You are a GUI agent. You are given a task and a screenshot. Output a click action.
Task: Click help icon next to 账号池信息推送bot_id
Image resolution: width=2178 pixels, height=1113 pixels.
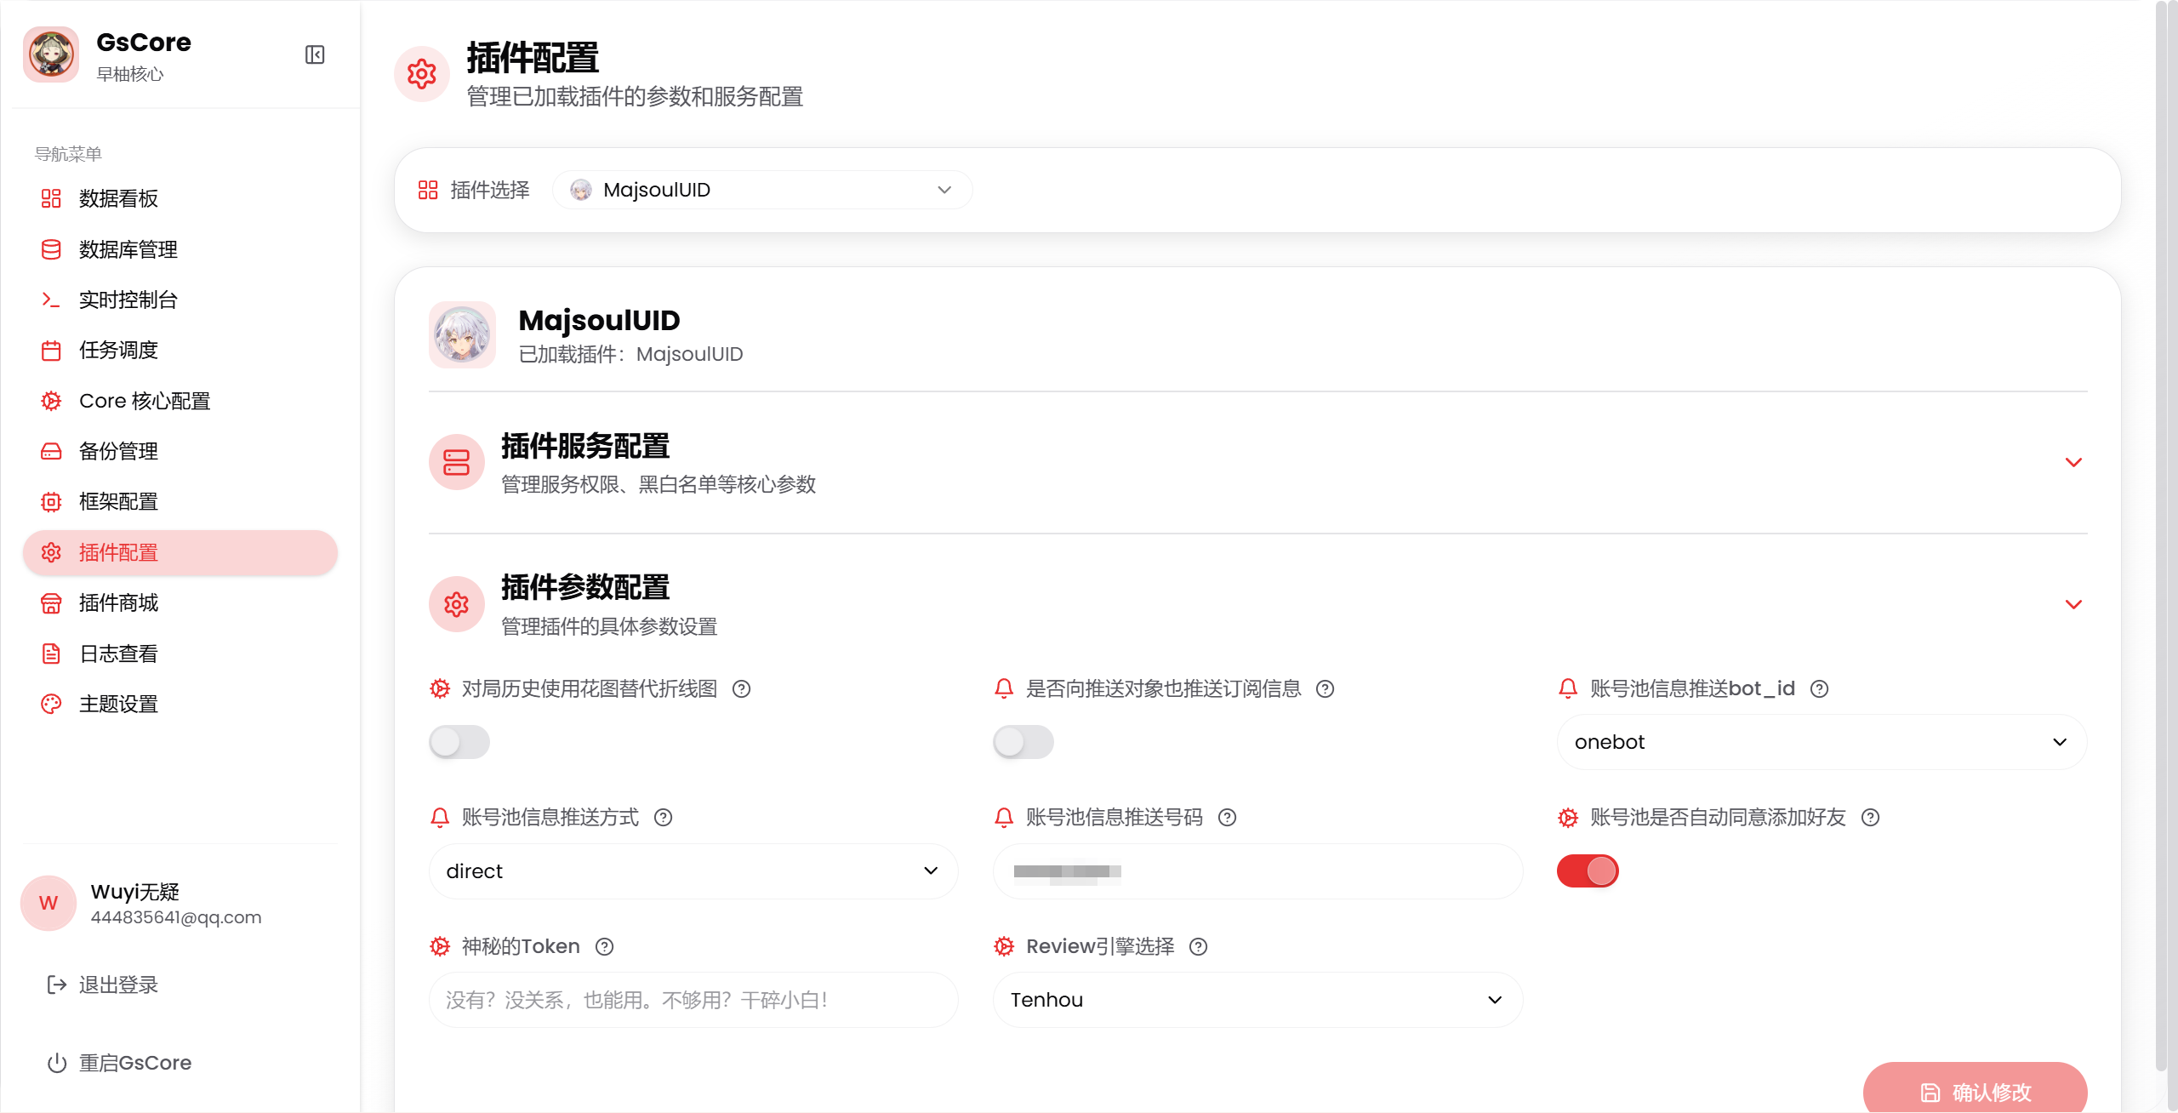pyautogui.click(x=1819, y=688)
